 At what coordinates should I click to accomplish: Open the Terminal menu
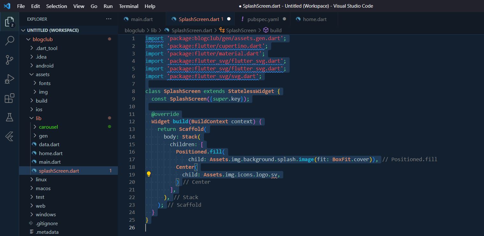(x=129, y=6)
